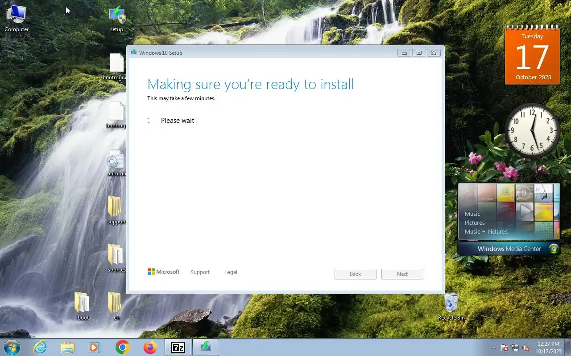This screenshot has width=571, height=356.
Task: Click the Support link in Setup
Action: [200, 272]
